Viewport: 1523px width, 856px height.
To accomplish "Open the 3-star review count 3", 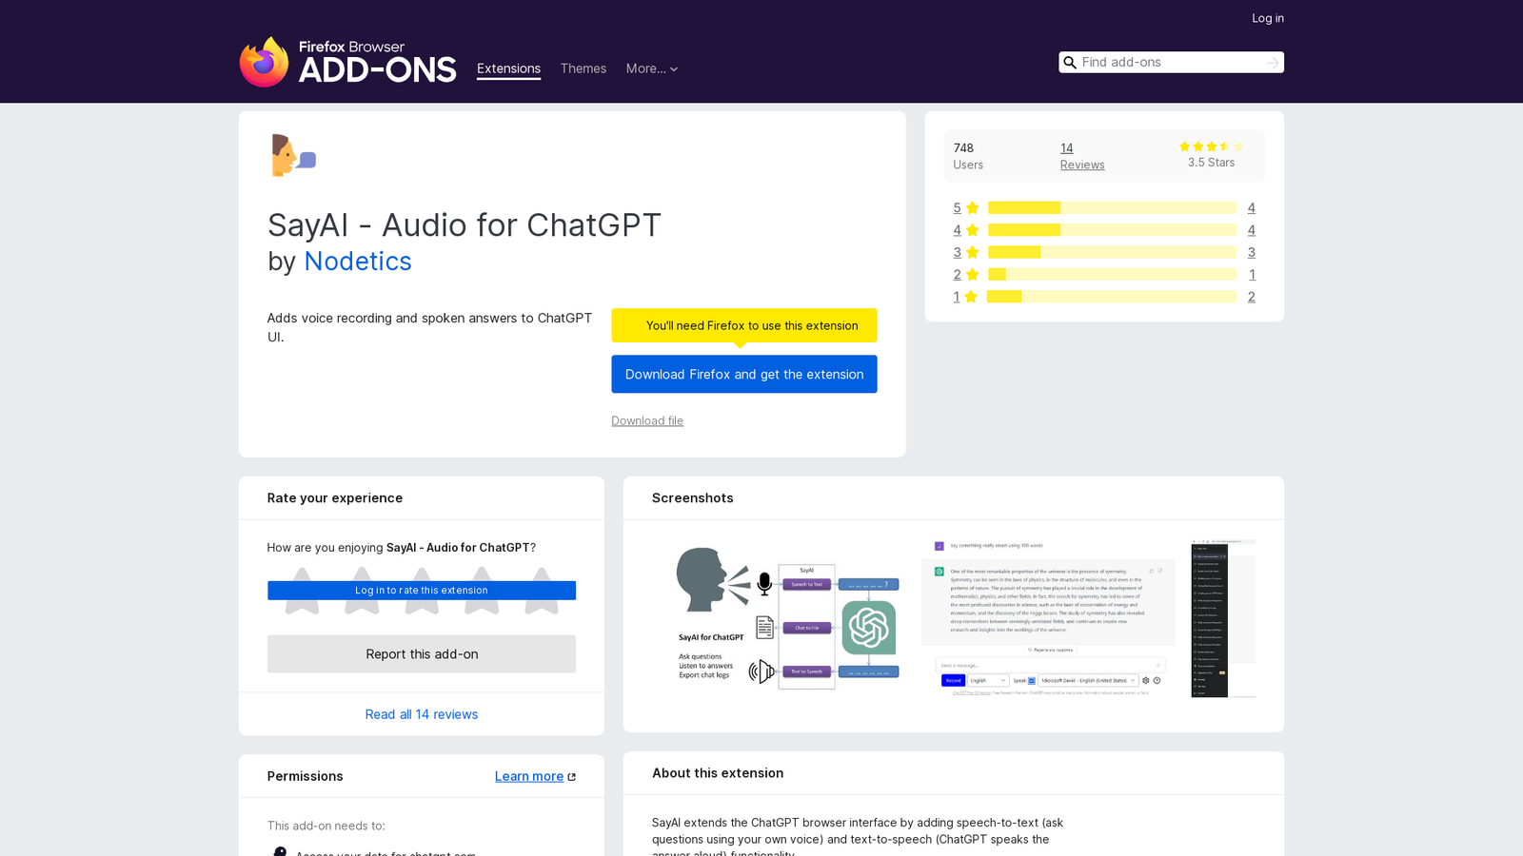I will point(1251,252).
